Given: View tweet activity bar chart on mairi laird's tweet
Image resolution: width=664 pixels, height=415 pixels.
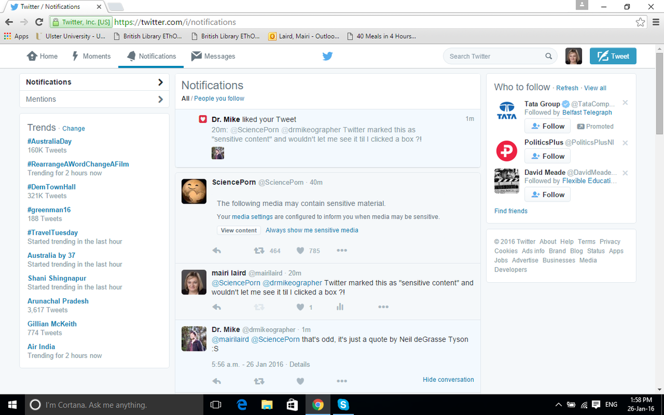Looking at the screenshot, I should (340, 307).
